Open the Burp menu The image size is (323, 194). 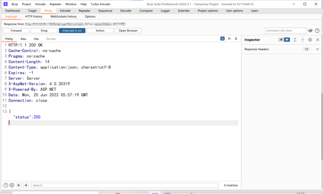[15, 4]
